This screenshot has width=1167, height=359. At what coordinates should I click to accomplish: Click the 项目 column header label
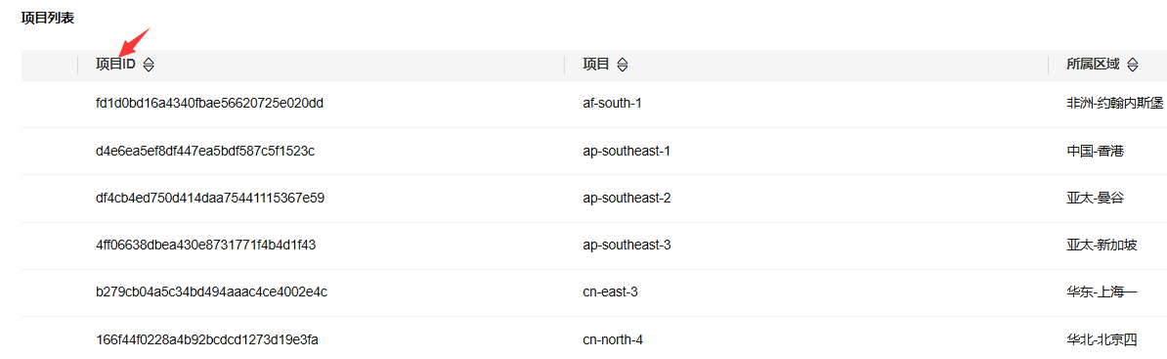pyautogui.click(x=596, y=65)
